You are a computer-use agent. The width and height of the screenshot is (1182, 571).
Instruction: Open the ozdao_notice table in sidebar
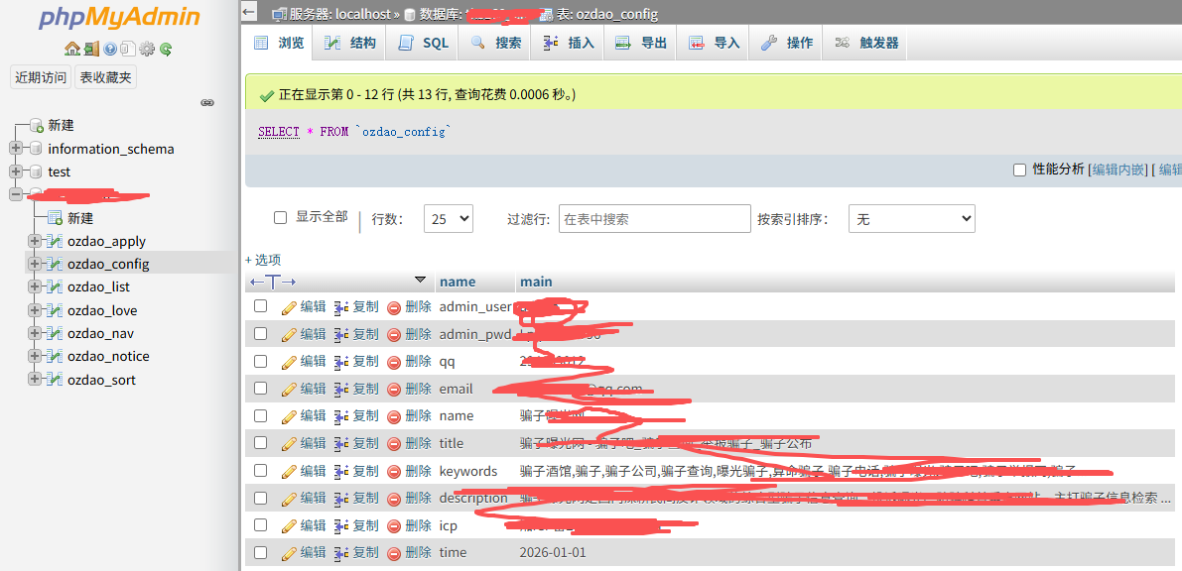pos(108,356)
